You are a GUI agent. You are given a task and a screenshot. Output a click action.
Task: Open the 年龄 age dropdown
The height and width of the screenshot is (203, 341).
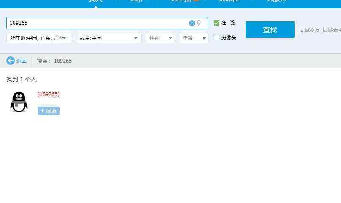point(194,38)
